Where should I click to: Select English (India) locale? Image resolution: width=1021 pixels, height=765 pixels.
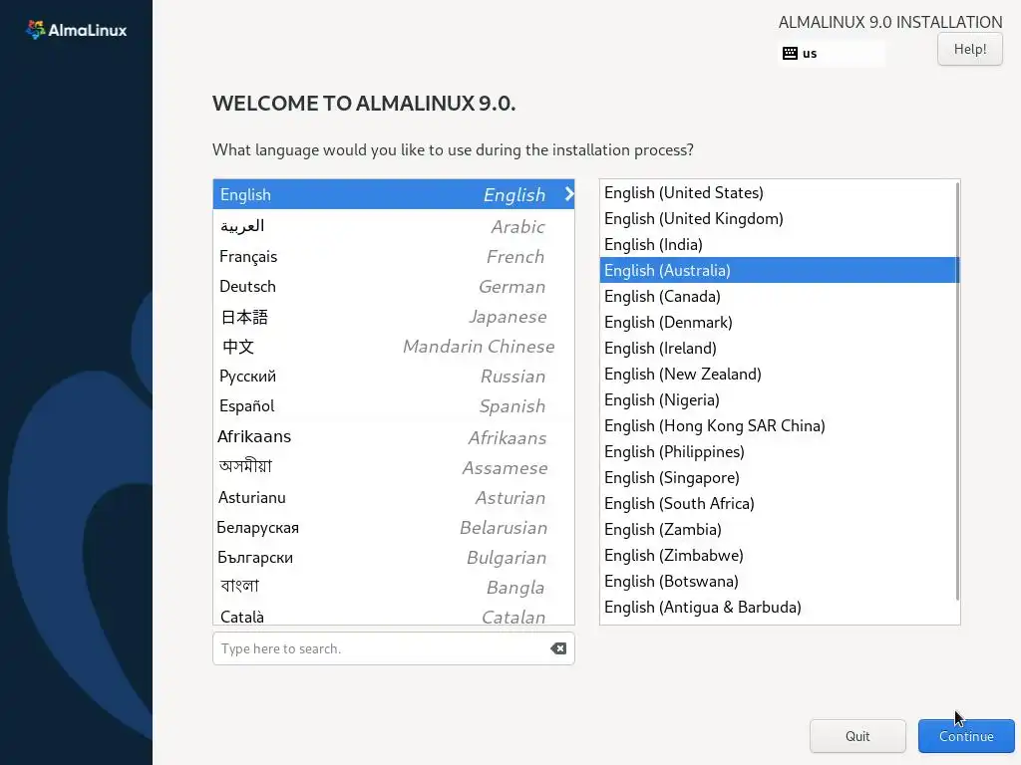pos(778,245)
